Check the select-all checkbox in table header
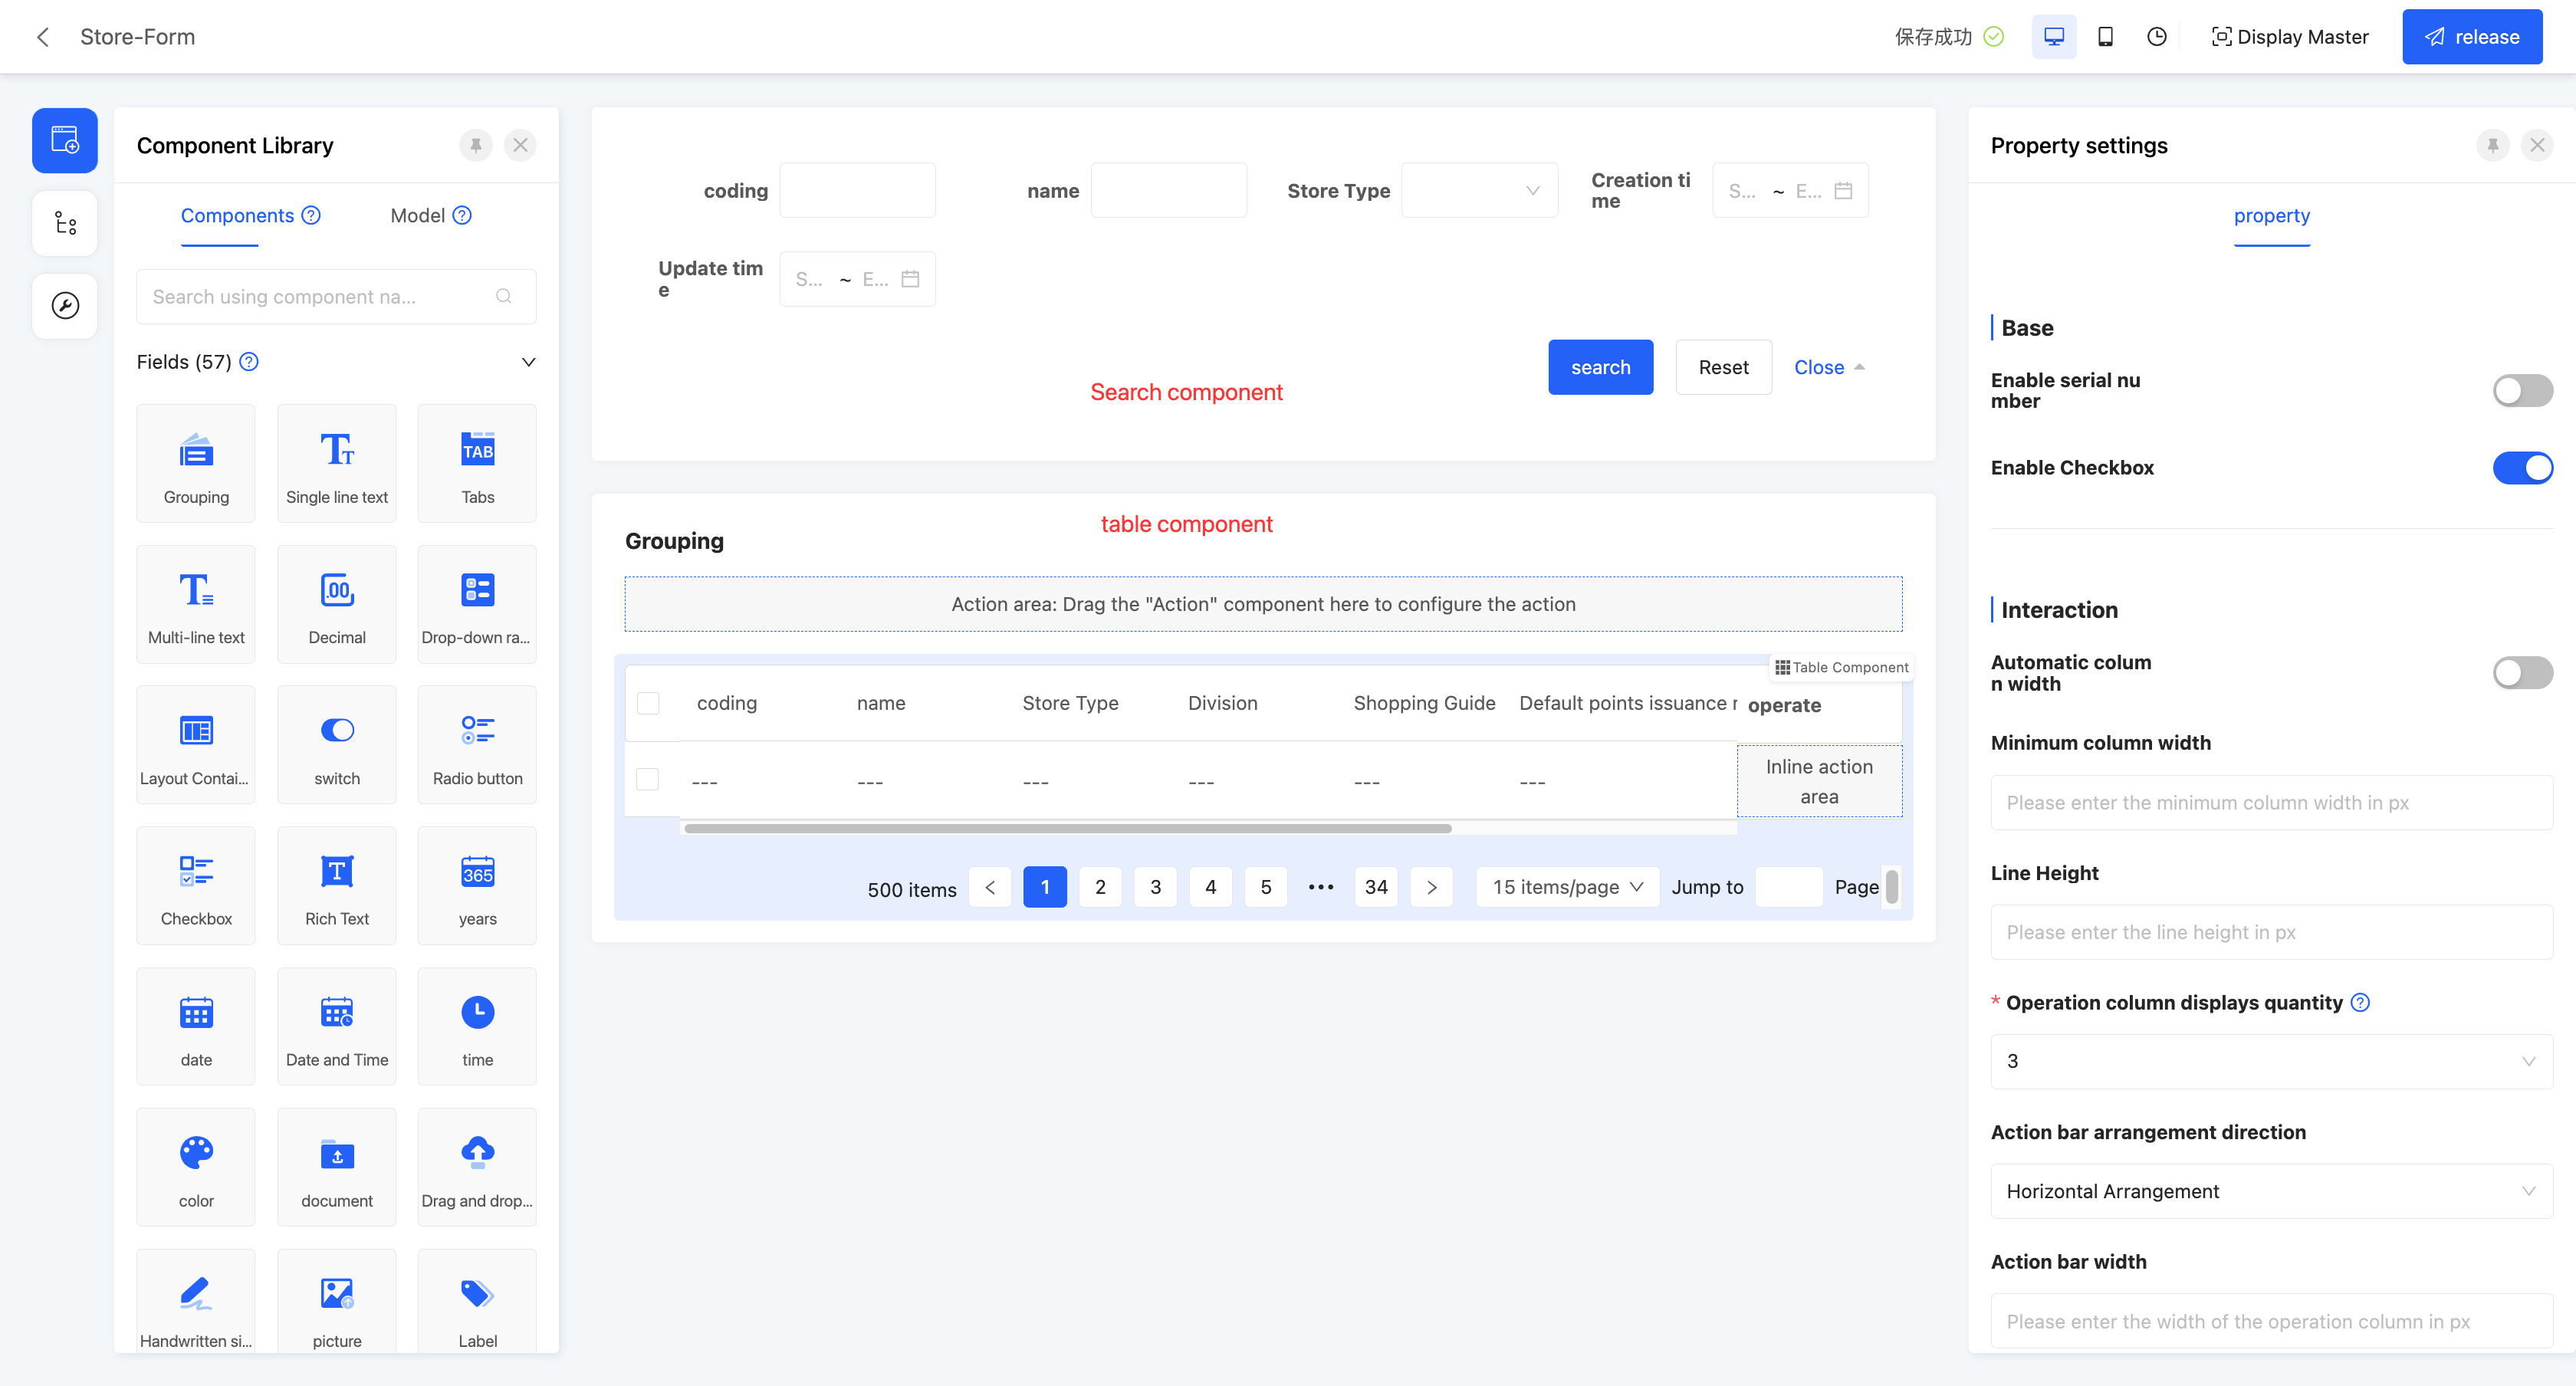 point(648,703)
